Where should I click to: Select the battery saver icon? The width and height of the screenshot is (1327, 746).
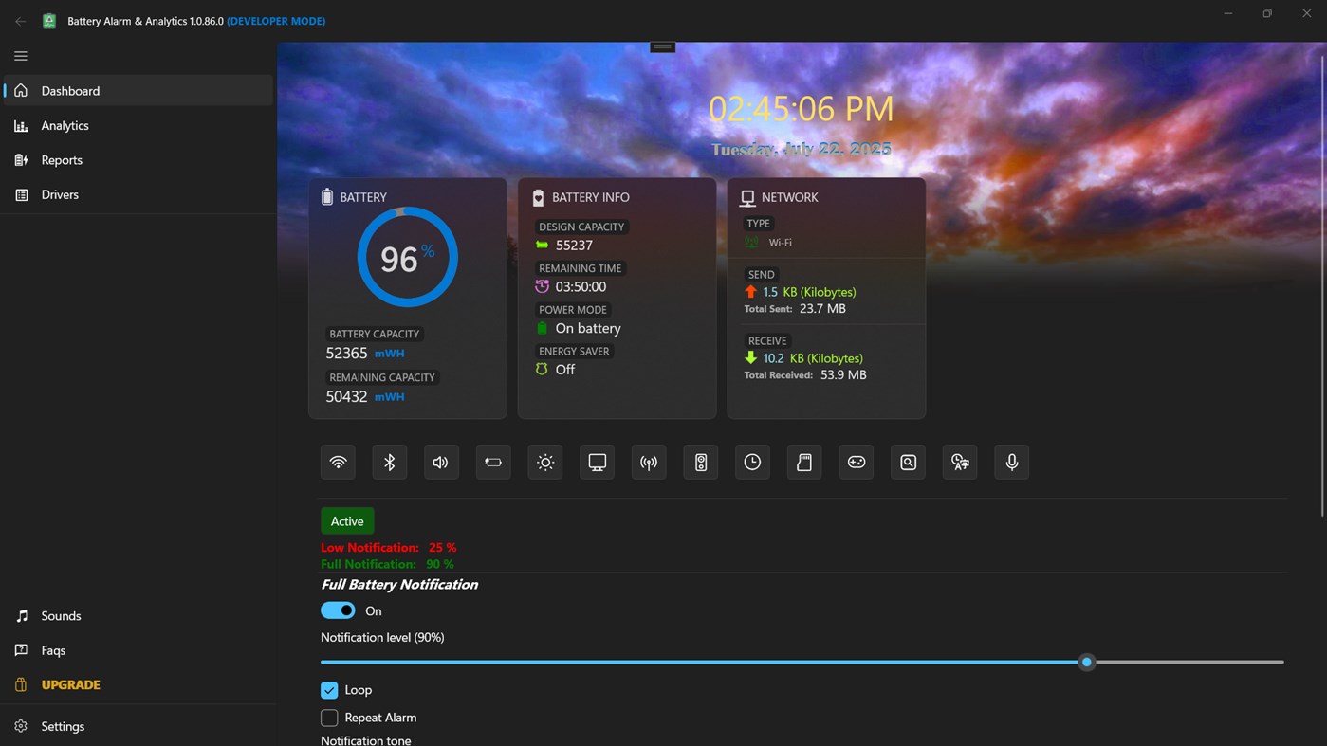[493, 462]
